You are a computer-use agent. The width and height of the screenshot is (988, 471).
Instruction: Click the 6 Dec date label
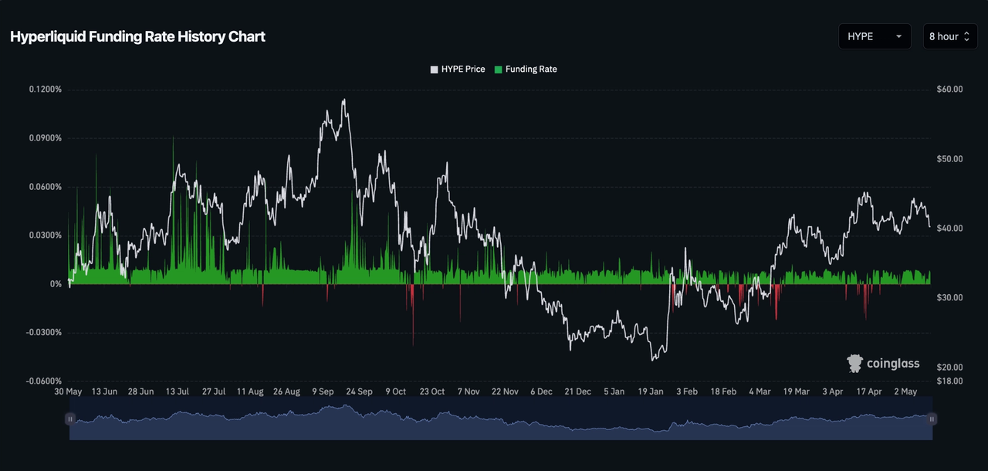coord(541,392)
